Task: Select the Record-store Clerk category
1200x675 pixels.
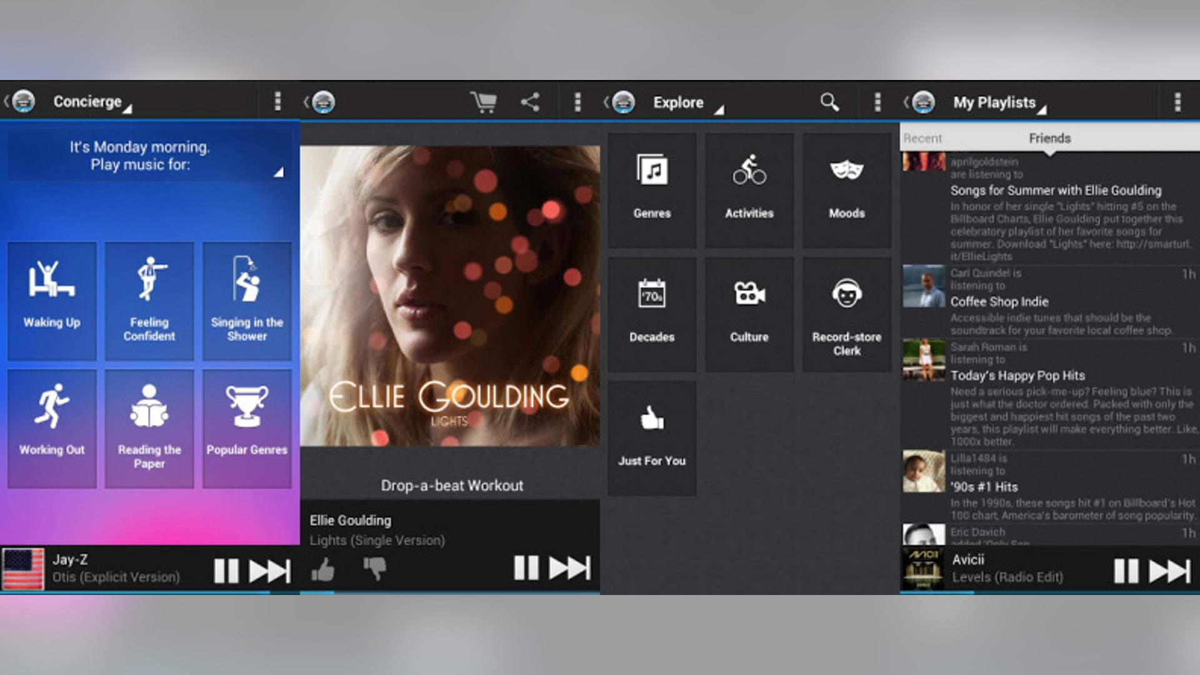Action: (x=847, y=312)
